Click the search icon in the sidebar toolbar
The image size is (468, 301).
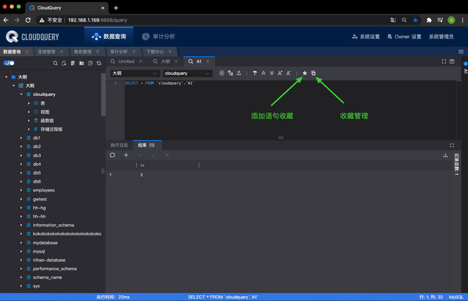56,63
